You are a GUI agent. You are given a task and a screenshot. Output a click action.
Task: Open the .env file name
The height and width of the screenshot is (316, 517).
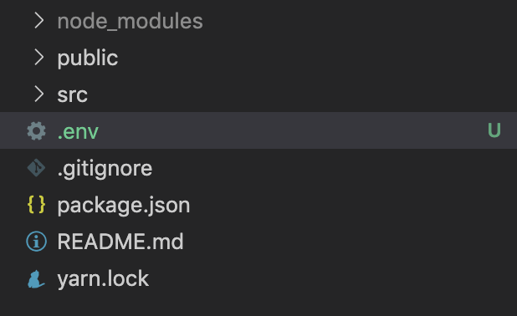(x=78, y=132)
